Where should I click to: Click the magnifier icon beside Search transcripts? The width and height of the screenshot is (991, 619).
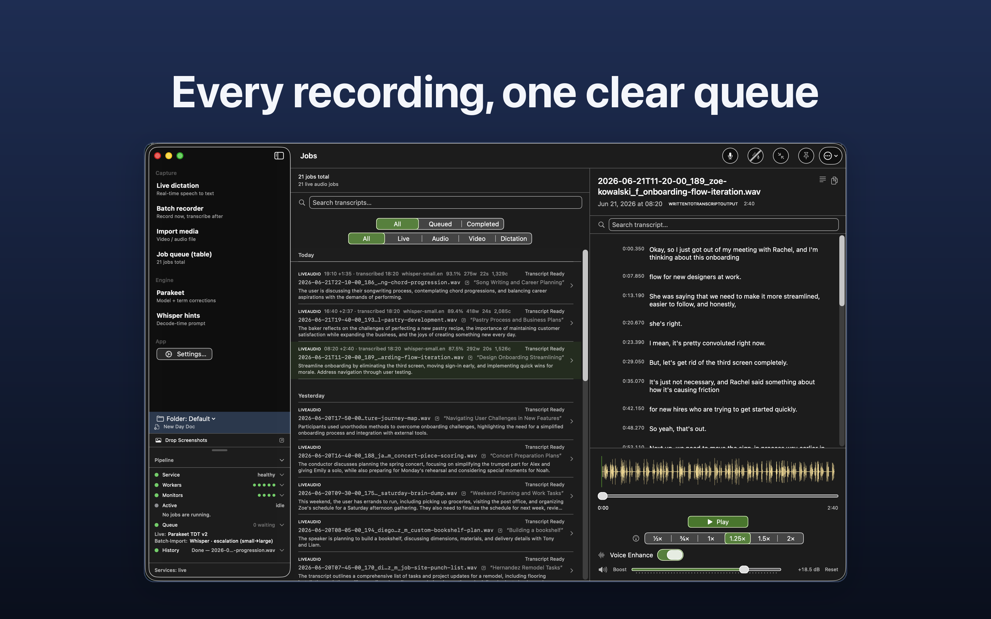pyautogui.click(x=302, y=203)
